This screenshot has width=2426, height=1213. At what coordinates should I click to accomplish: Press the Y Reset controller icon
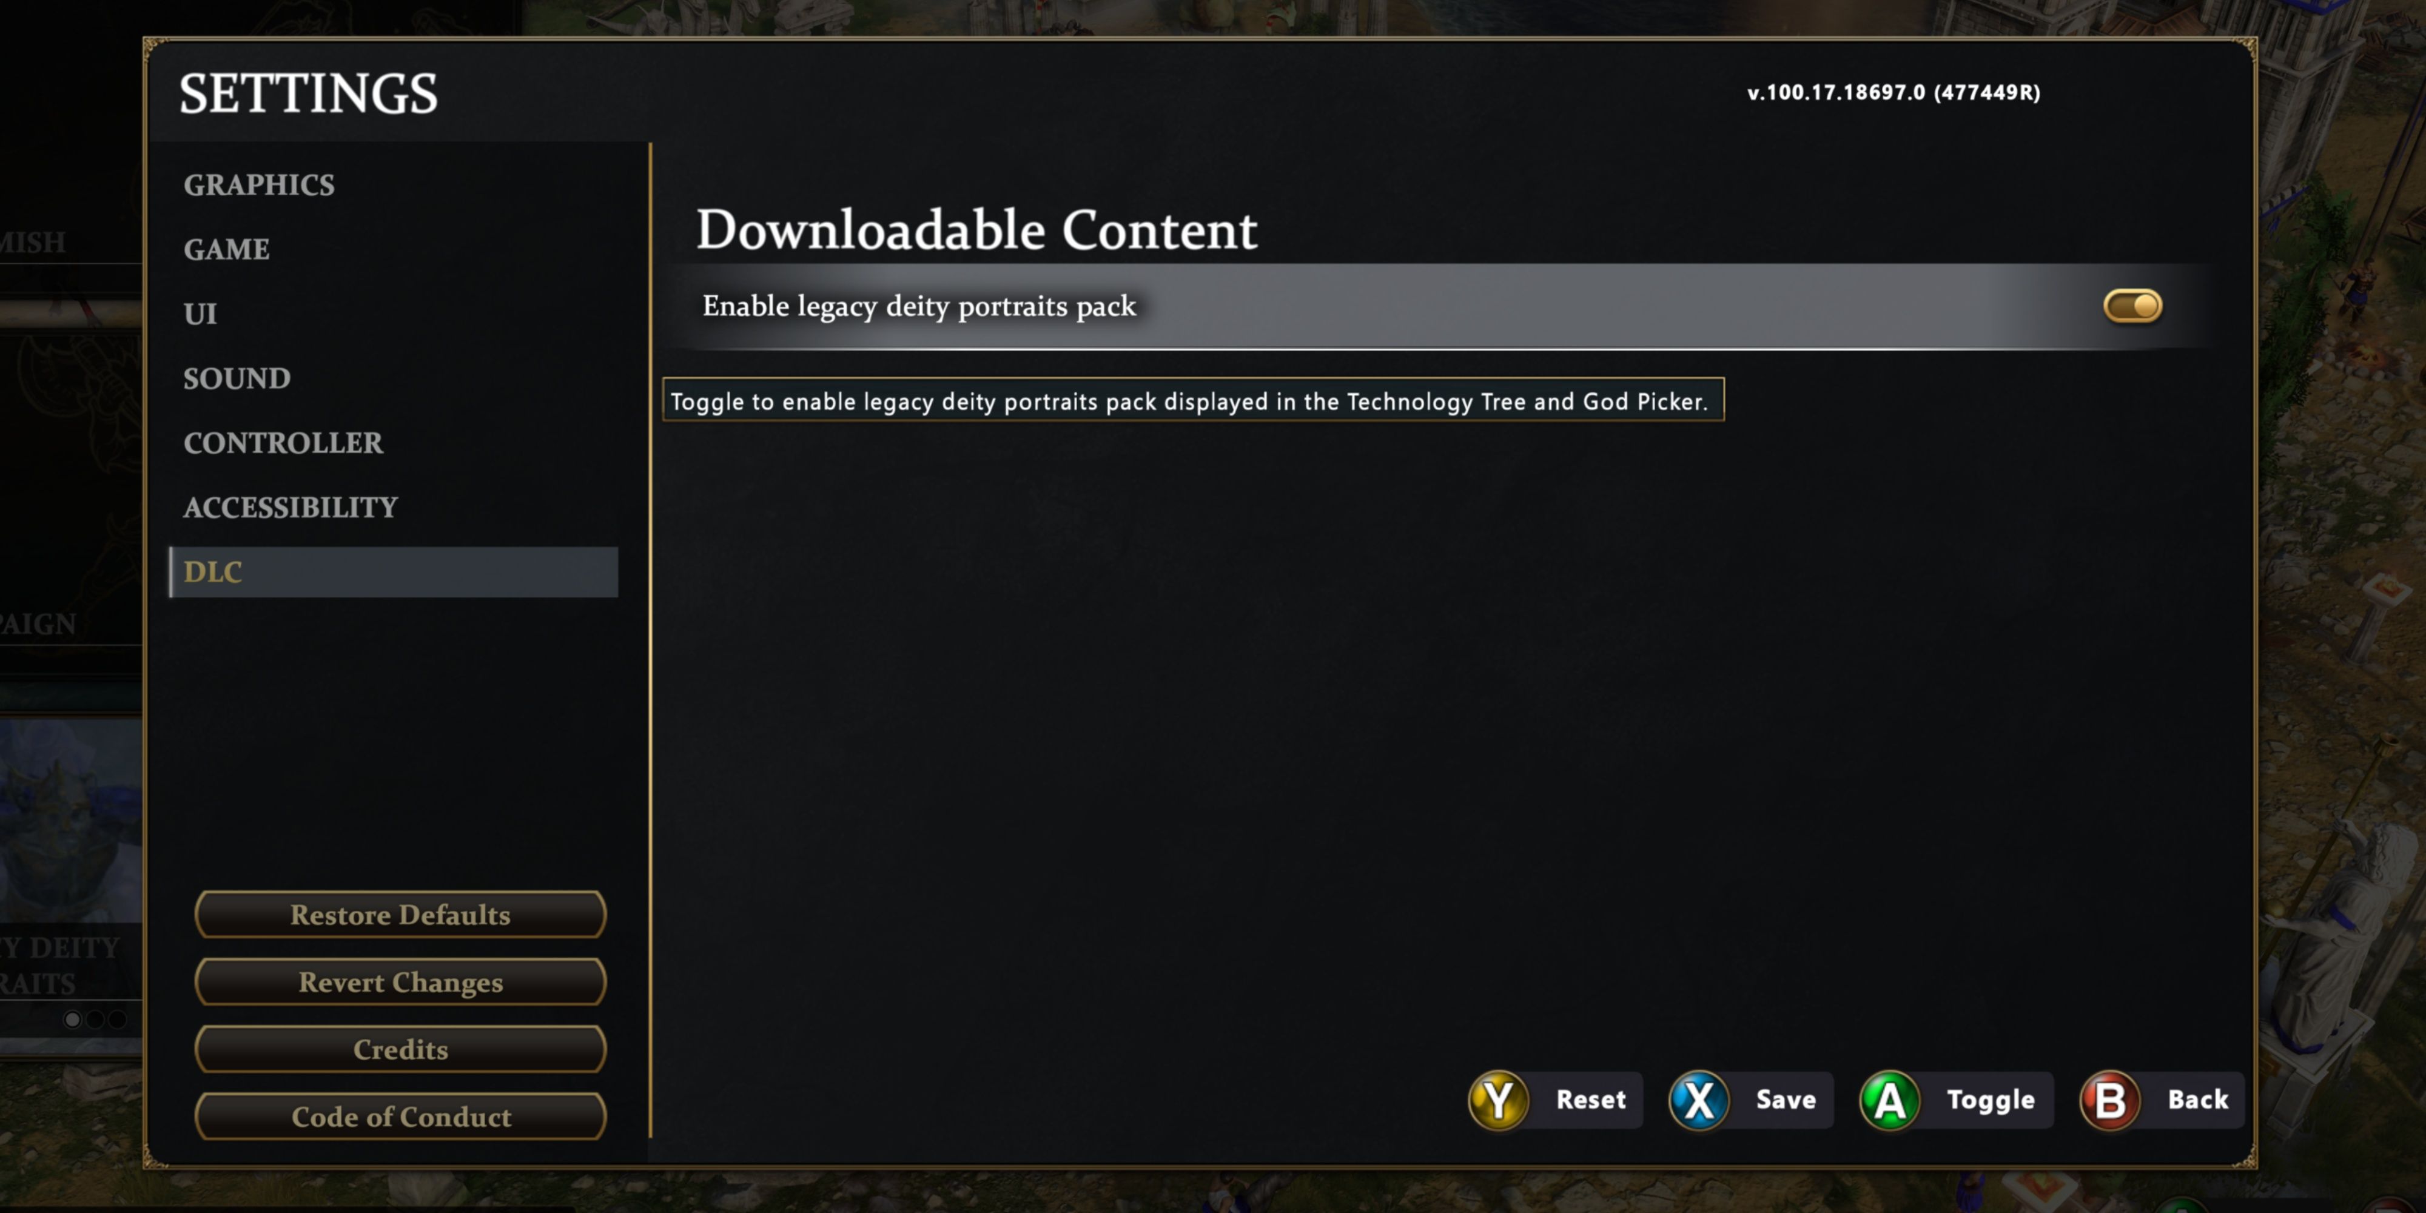coord(1496,1100)
